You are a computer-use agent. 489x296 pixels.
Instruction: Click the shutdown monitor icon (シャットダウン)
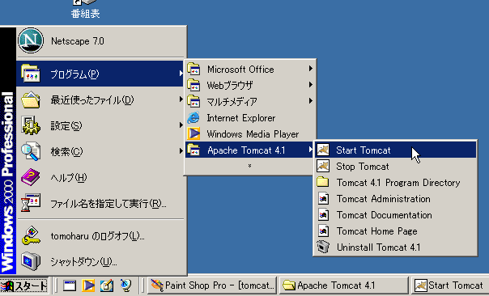(x=31, y=261)
